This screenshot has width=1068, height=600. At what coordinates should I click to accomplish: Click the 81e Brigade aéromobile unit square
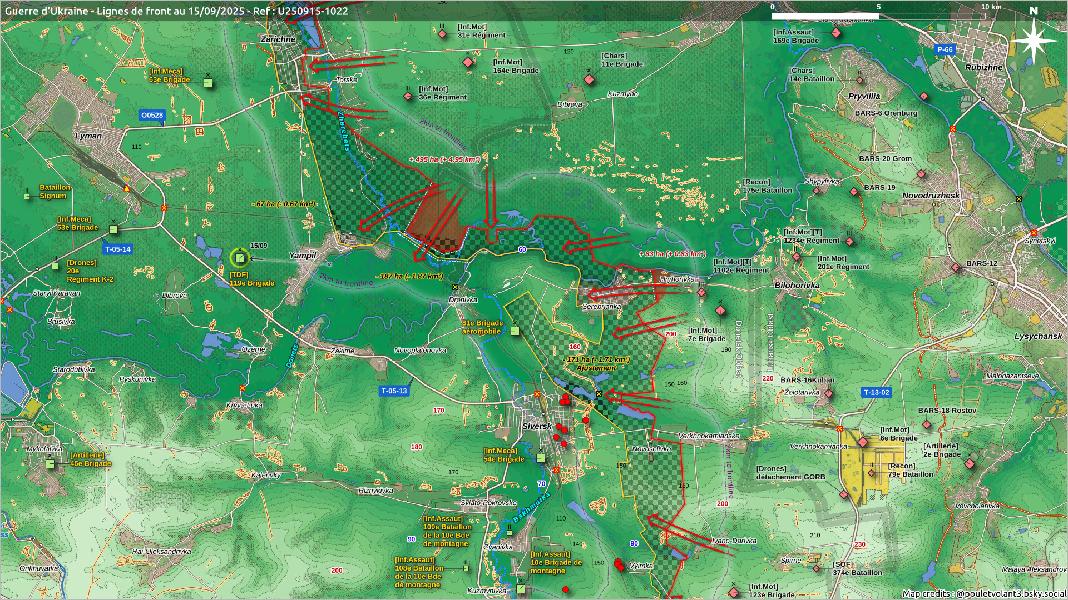pos(515,331)
